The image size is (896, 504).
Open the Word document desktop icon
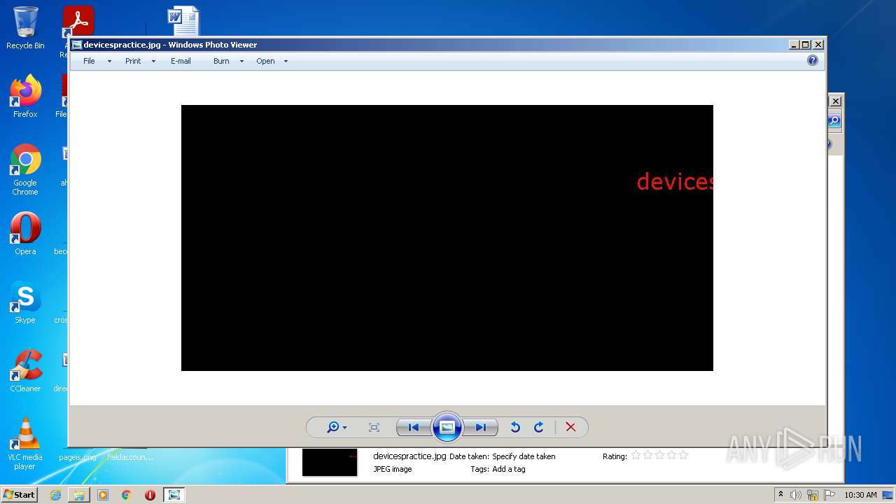point(183,21)
